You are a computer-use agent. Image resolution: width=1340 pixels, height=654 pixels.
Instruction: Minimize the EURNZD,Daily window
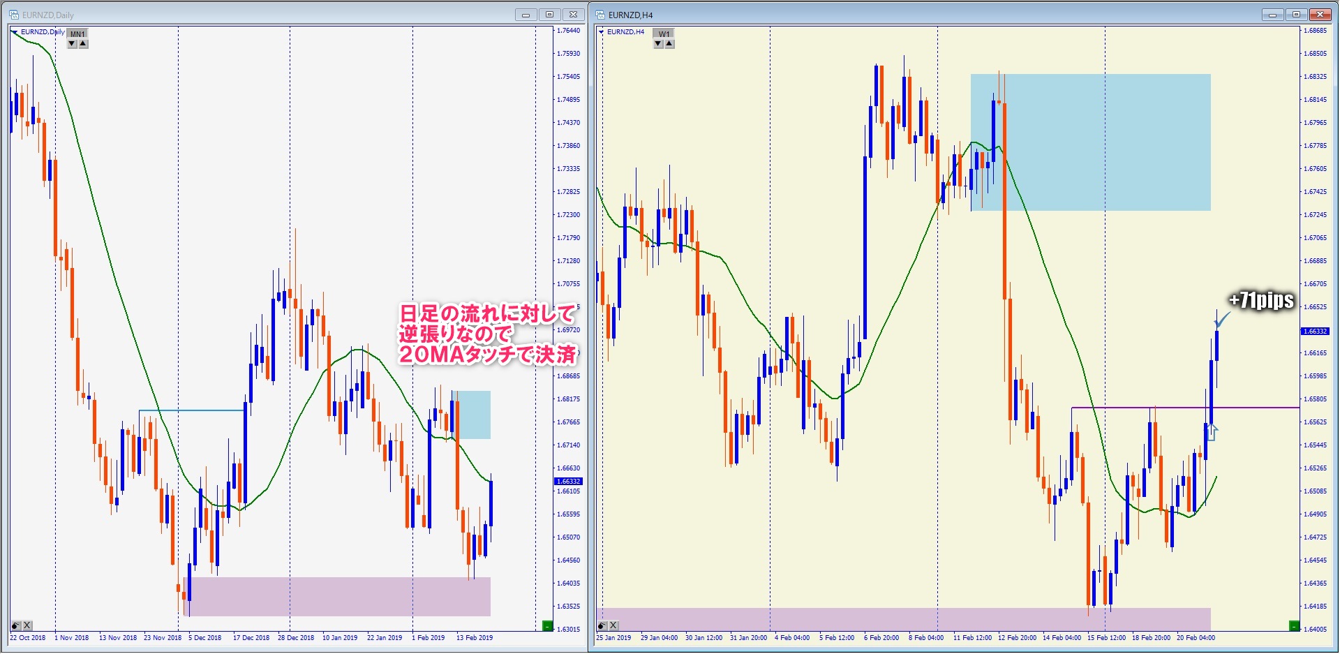tap(526, 15)
